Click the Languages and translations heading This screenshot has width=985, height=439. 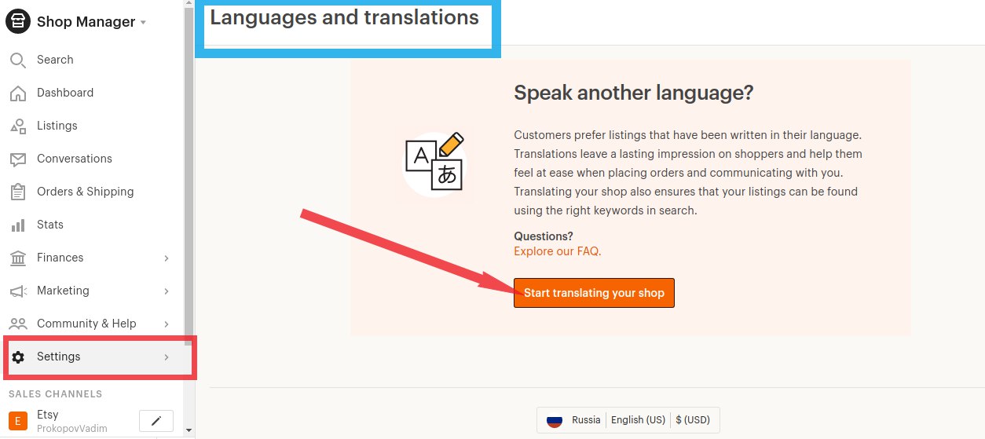(x=344, y=17)
